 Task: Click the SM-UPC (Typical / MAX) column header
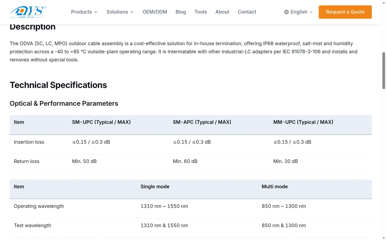[x=101, y=122]
